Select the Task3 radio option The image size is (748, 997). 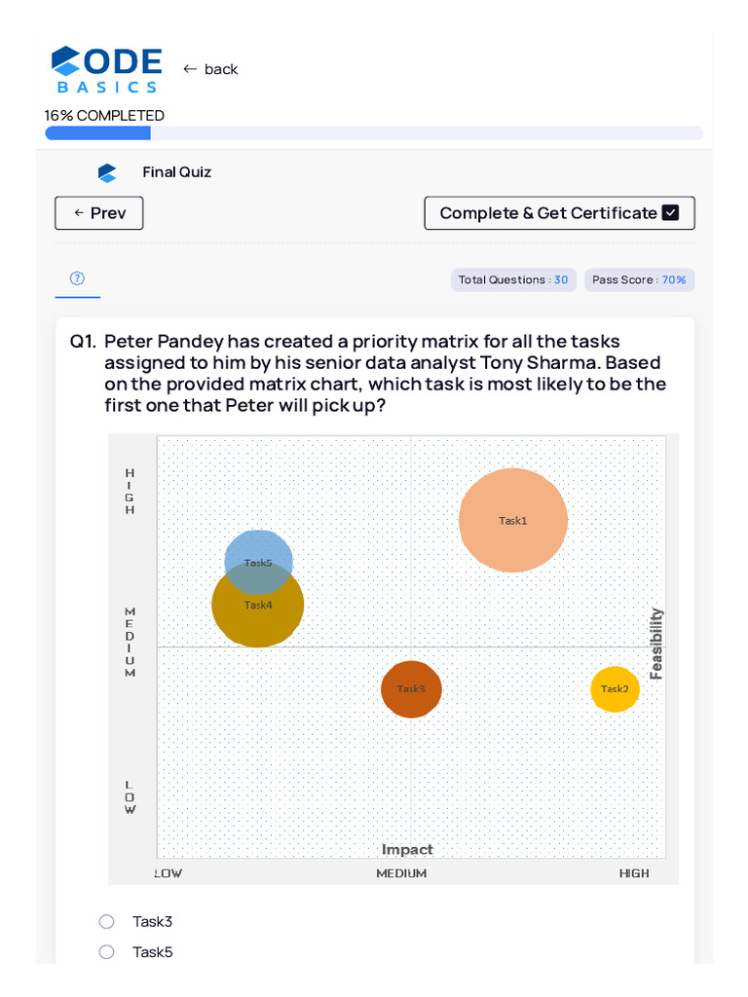pyautogui.click(x=107, y=921)
